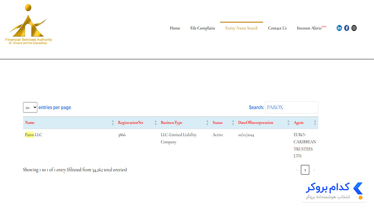This screenshot has width=374, height=210.
Task: Open the LinkedIn social icon
Action: [339, 28]
